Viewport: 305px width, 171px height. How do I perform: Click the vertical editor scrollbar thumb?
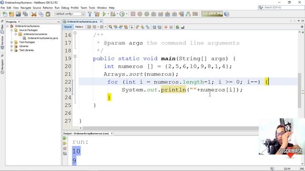[x=299, y=90]
